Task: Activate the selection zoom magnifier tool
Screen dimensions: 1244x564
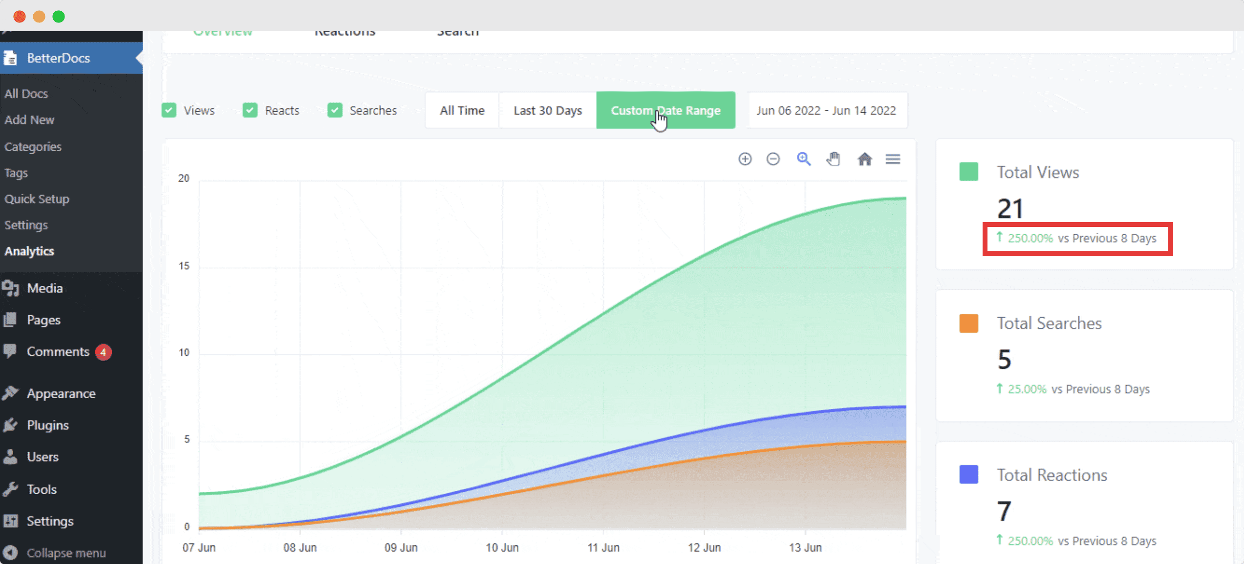Action: click(x=803, y=159)
